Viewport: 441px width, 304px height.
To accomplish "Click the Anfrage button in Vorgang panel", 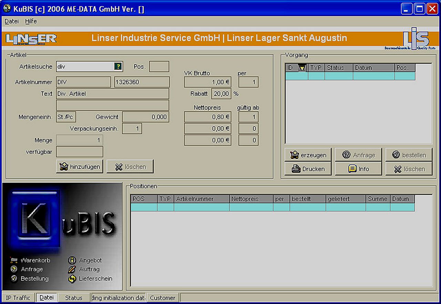I will tap(358, 155).
